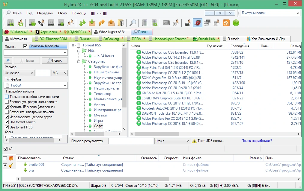Open the RSS feed toolbar icon
This screenshot has width=304, height=191.
click(226, 23)
